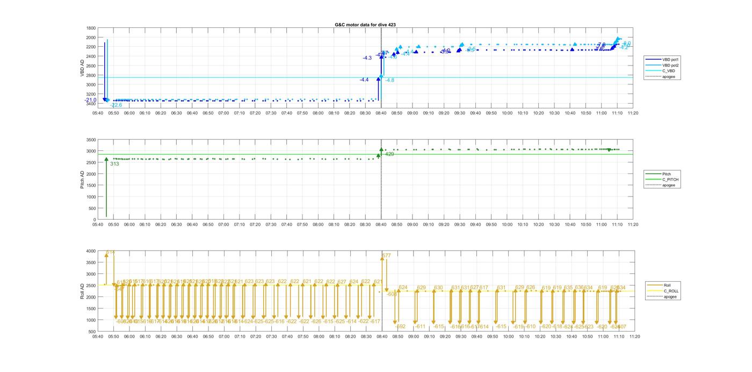Click the tall green arrow at Pitch plot start

coord(106,188)
